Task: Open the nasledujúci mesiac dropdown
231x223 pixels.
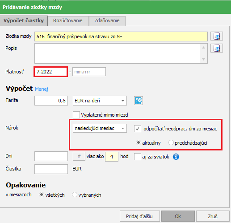Action: coord(100,128)
